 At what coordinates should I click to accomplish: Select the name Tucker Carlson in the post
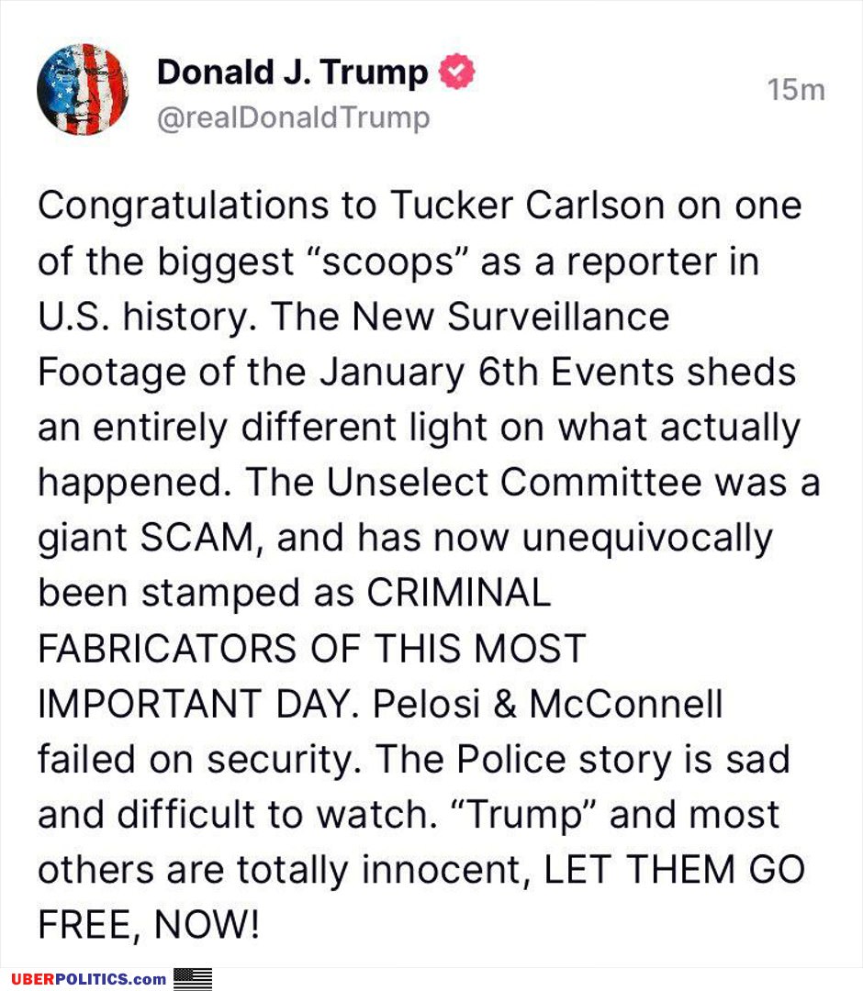point(527,206)
